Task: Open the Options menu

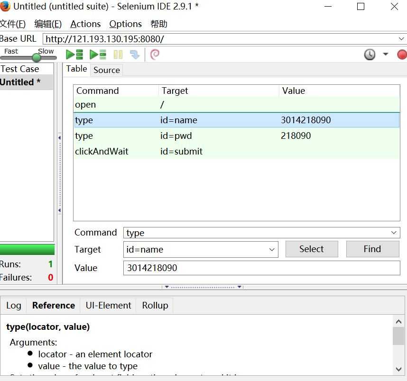Action: (x=125, y=24)
